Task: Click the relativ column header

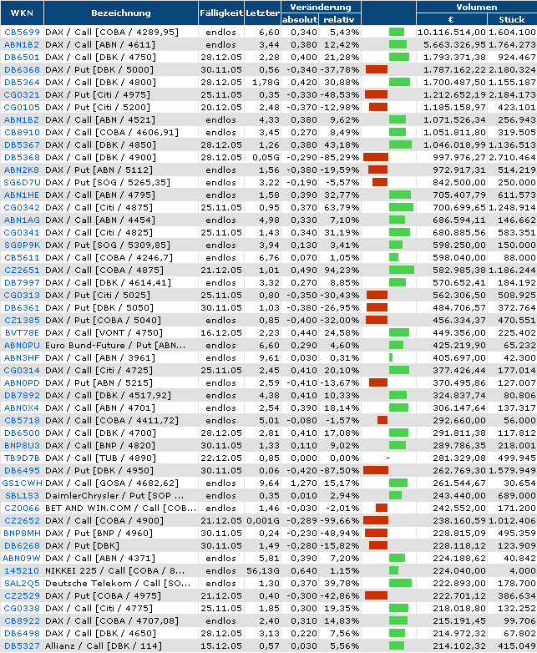Action: pos(339,19)
